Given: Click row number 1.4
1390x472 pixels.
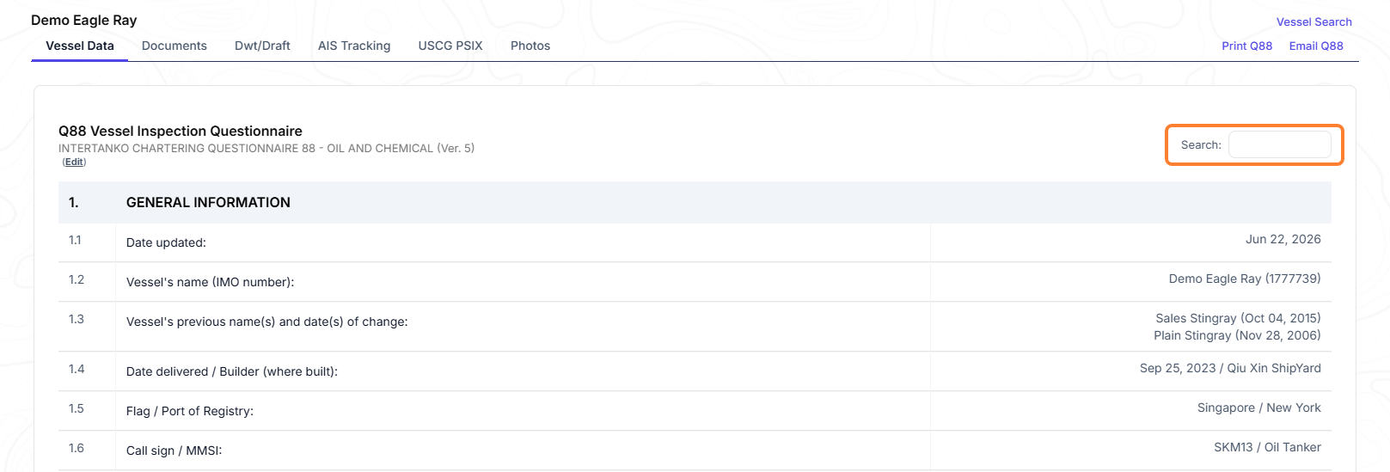Looking at the screenshot, I should (x=77, y=369).
